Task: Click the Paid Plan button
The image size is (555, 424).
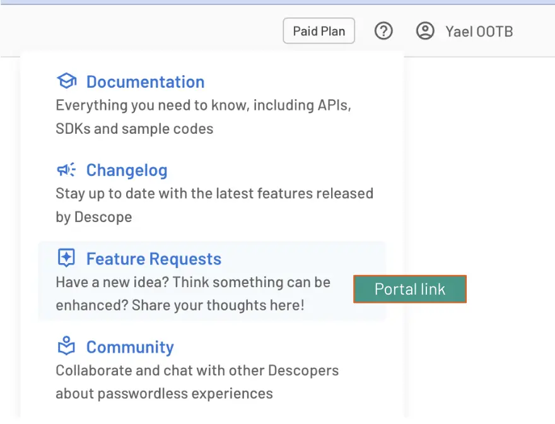Action: tap(318, 30)
